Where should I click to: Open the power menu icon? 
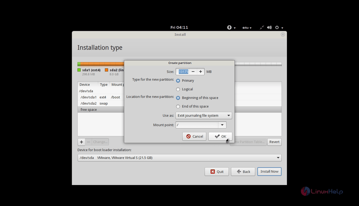279,27
